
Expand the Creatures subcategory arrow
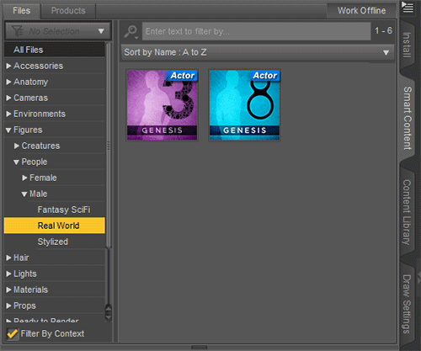[x=17, y=146]
